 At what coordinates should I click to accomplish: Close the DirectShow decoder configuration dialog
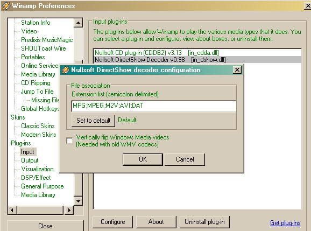tap(237, 70)
